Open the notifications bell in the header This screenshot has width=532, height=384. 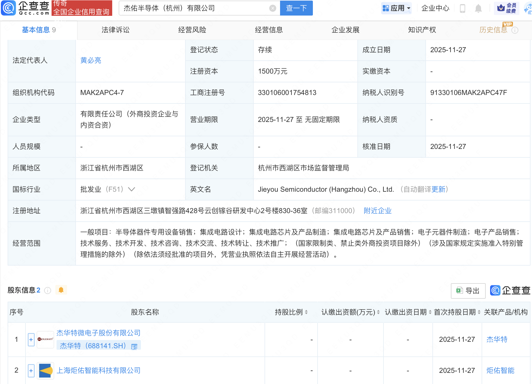(x=478, y=8)
